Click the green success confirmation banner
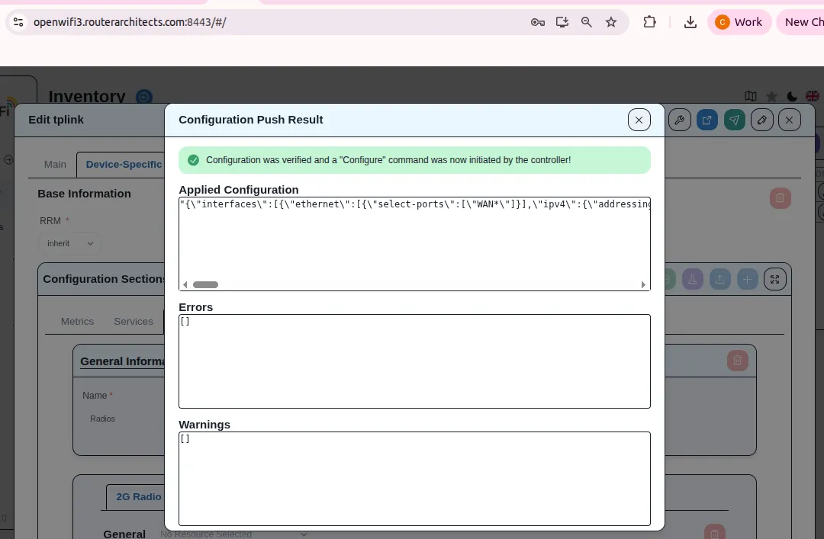 pyautogui.click(x=414, y=159)
